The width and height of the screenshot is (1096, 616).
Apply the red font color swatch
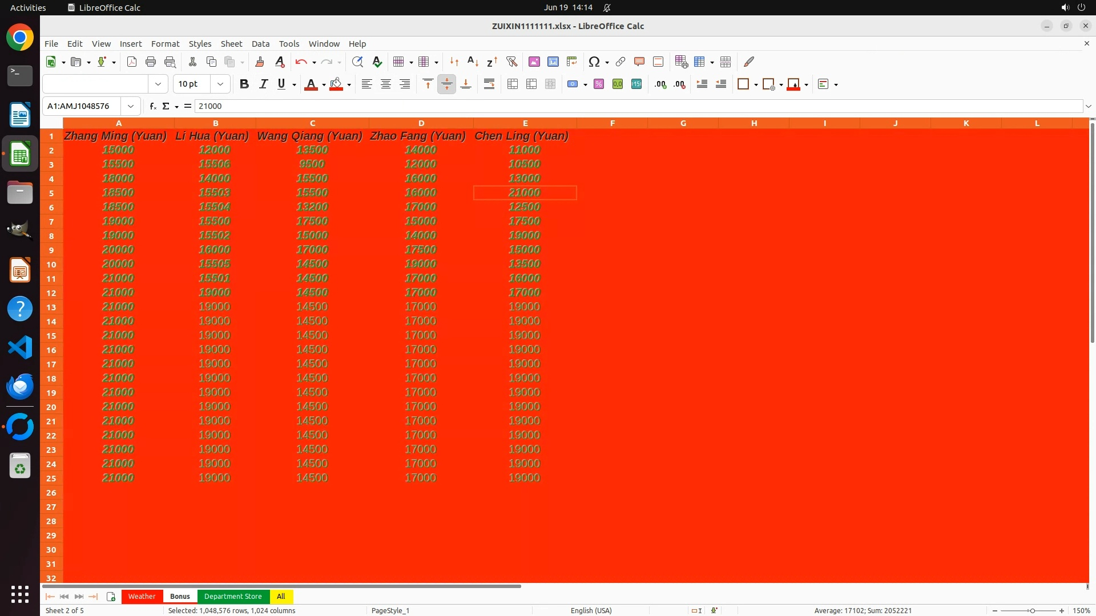click(311, 84)
